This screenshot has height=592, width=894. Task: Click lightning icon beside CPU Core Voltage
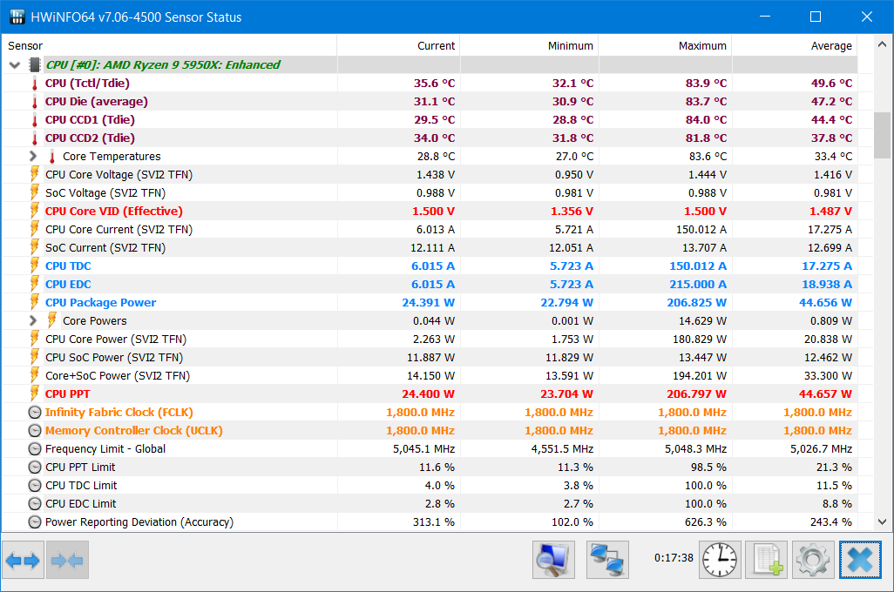coord(35,174)
